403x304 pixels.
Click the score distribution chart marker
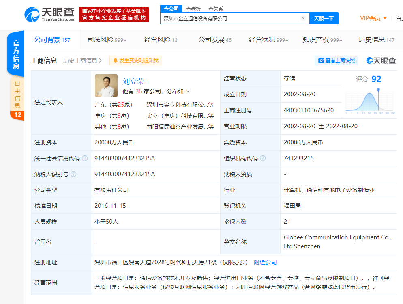(x=379, y=90)
